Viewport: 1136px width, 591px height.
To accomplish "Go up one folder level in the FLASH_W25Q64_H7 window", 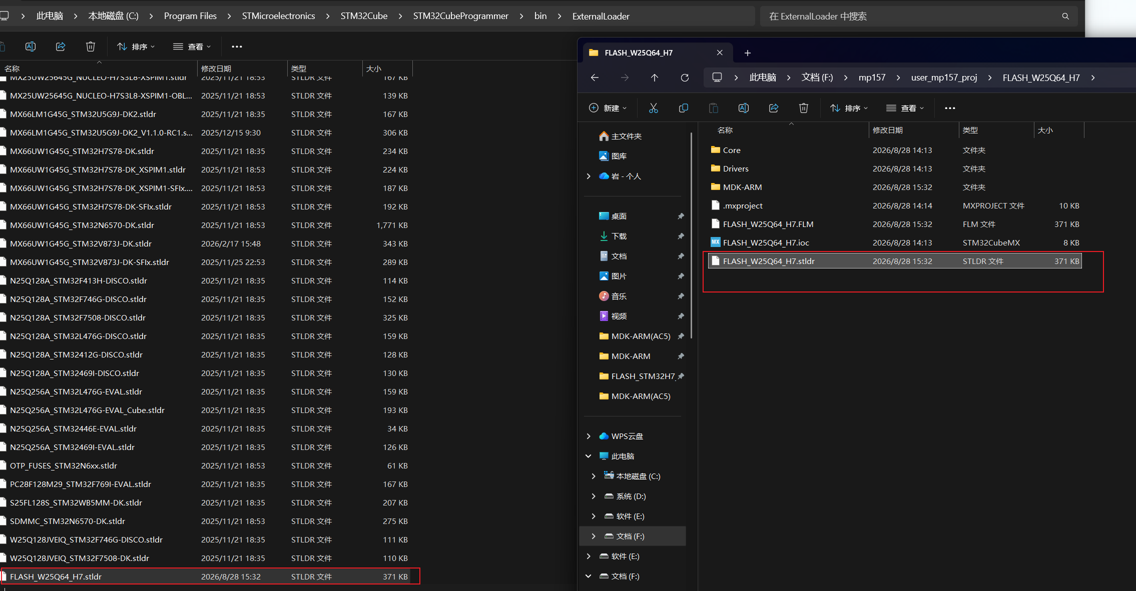I will [x=655, y=77].
